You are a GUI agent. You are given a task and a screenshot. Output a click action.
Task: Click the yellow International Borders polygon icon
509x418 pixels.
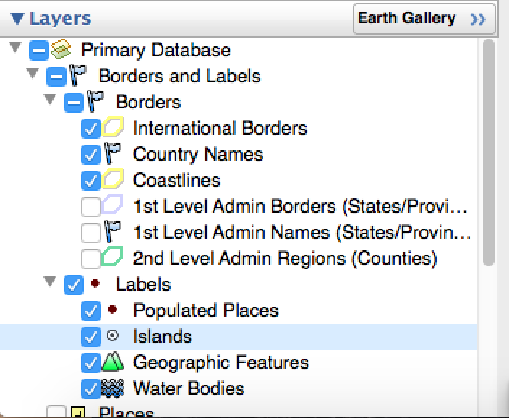pyautogui.click(x=114, y=128)
